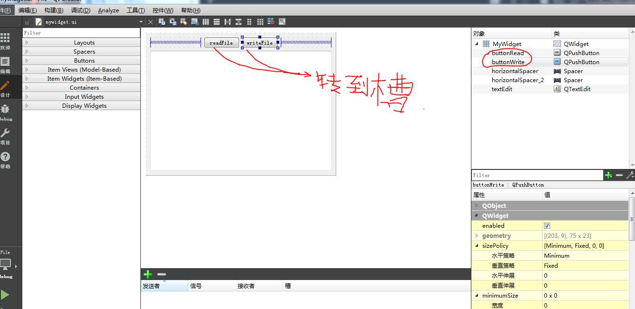Click the Adjust Size toolbar icon

[282, 22]
